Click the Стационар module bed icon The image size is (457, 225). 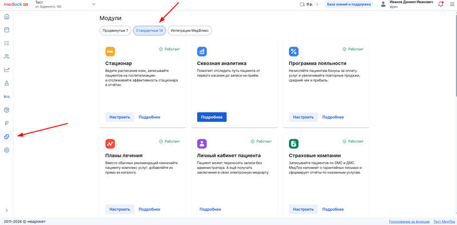(110, 51)
